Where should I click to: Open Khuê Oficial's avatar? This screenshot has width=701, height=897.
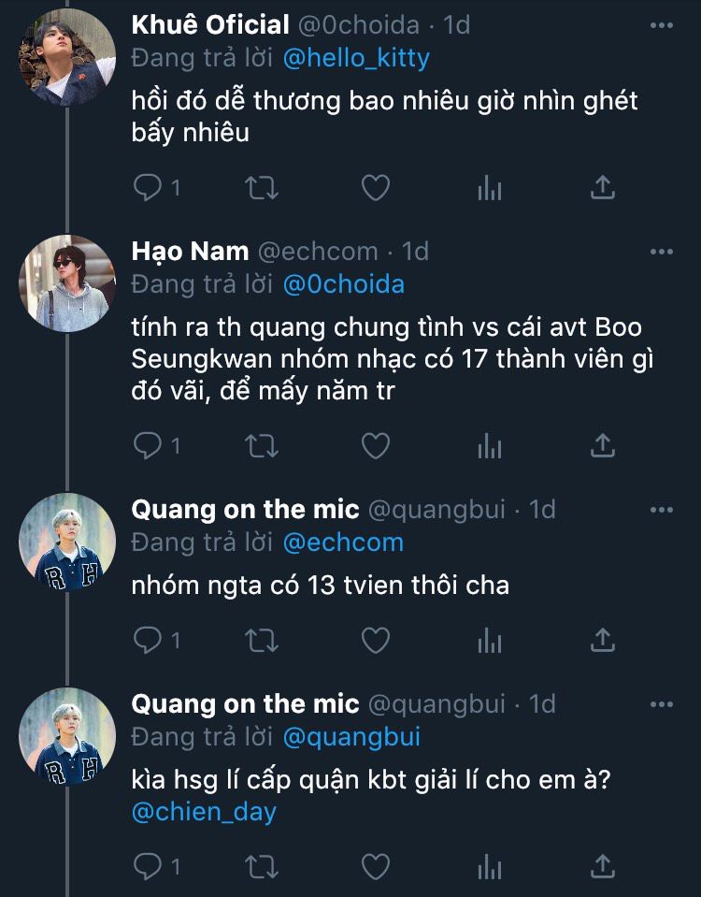tap(66, 57)
